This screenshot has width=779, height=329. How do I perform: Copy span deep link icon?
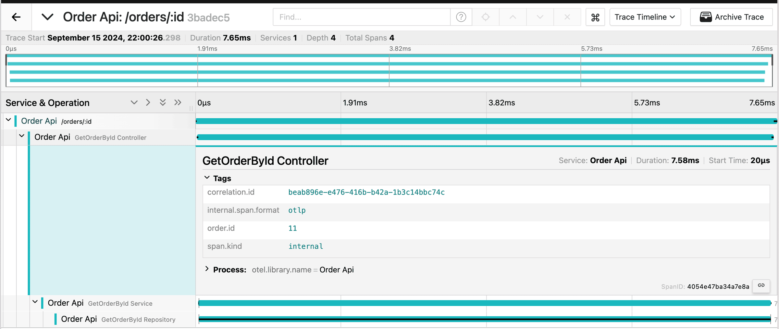coord(761,286)
